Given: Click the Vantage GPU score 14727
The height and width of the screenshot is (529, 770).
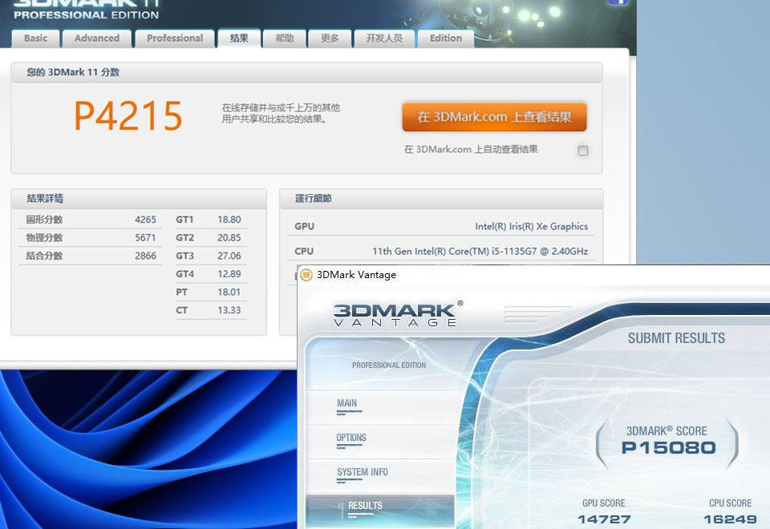Looking at the screenshot, I should (x=604, y=519).
